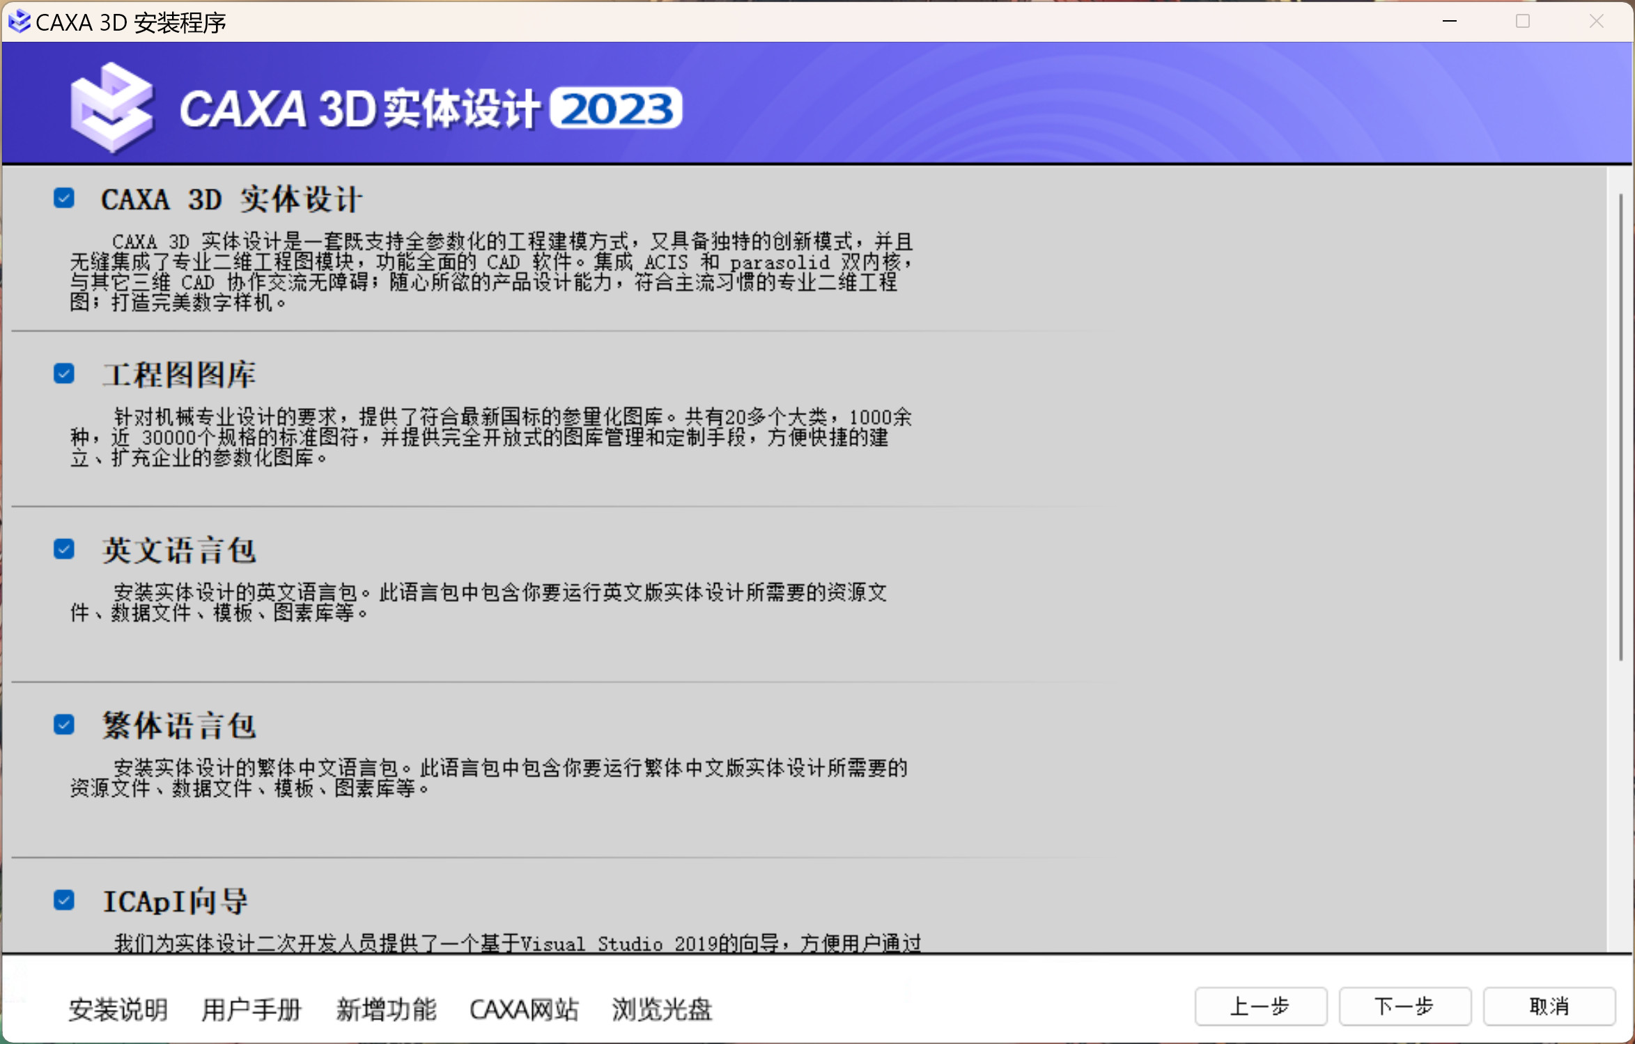The width and height of the screenshot is (1635, 1044).
Task: View the 新增功能 page
Action: point(386,1009)
